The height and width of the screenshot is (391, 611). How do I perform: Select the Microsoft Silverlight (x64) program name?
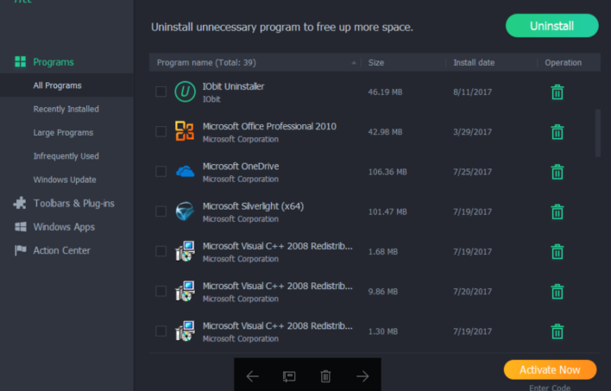point(253,206)
